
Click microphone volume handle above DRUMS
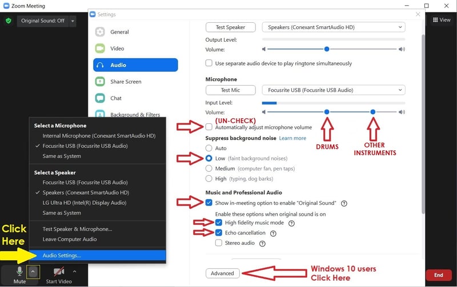[327, 112]
